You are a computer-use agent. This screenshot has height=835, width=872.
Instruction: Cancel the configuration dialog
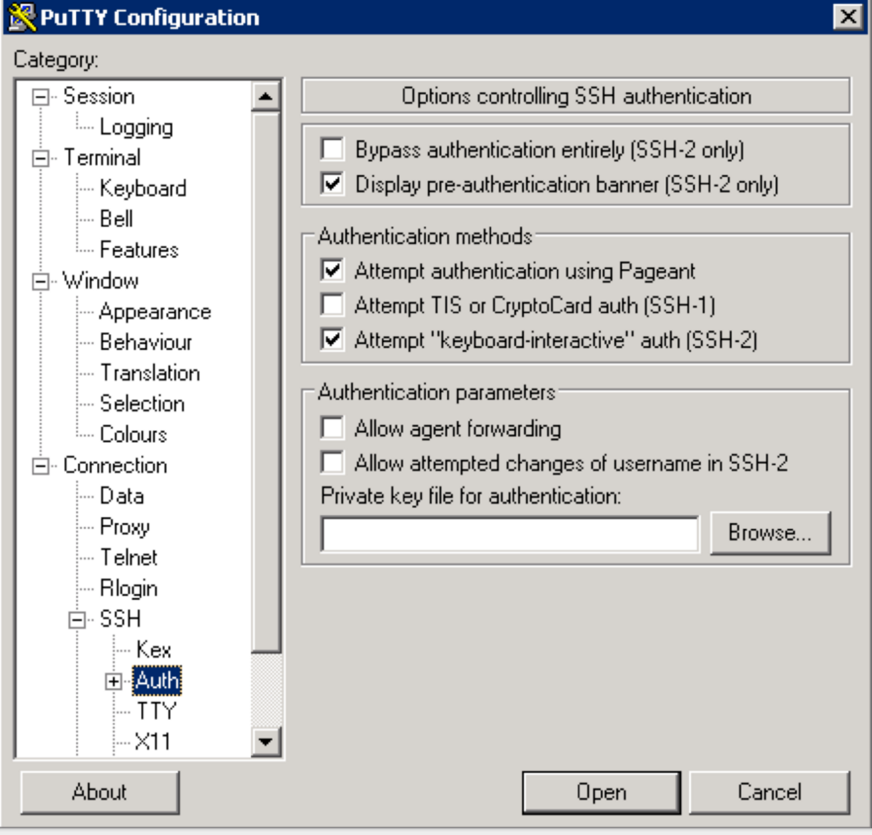pyautogui.click(x=770, y=792)
